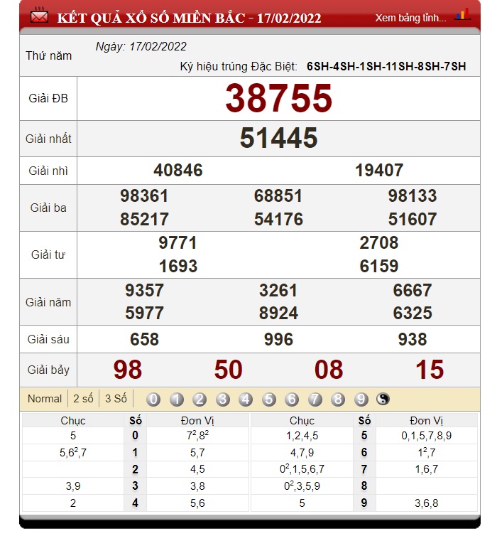Click seventh prize number 08
This screenshot has width=497, height=536.
329,370
